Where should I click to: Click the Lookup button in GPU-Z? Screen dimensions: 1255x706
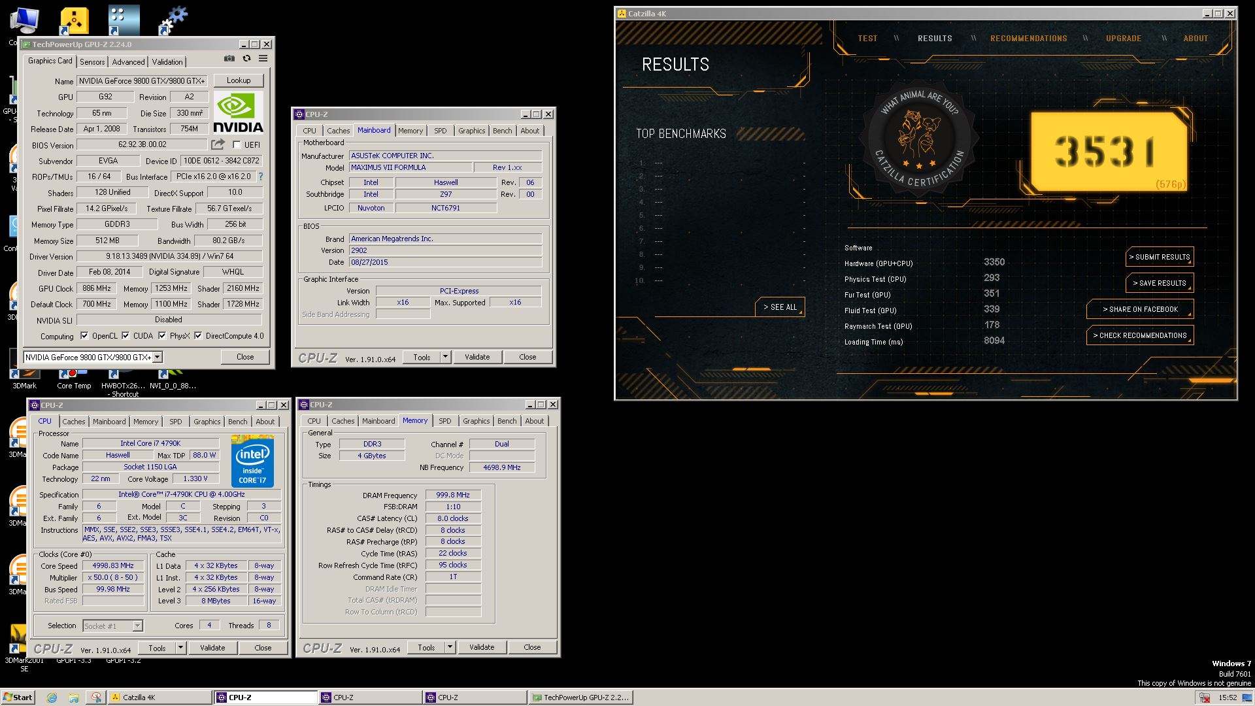tap(239, 80)
